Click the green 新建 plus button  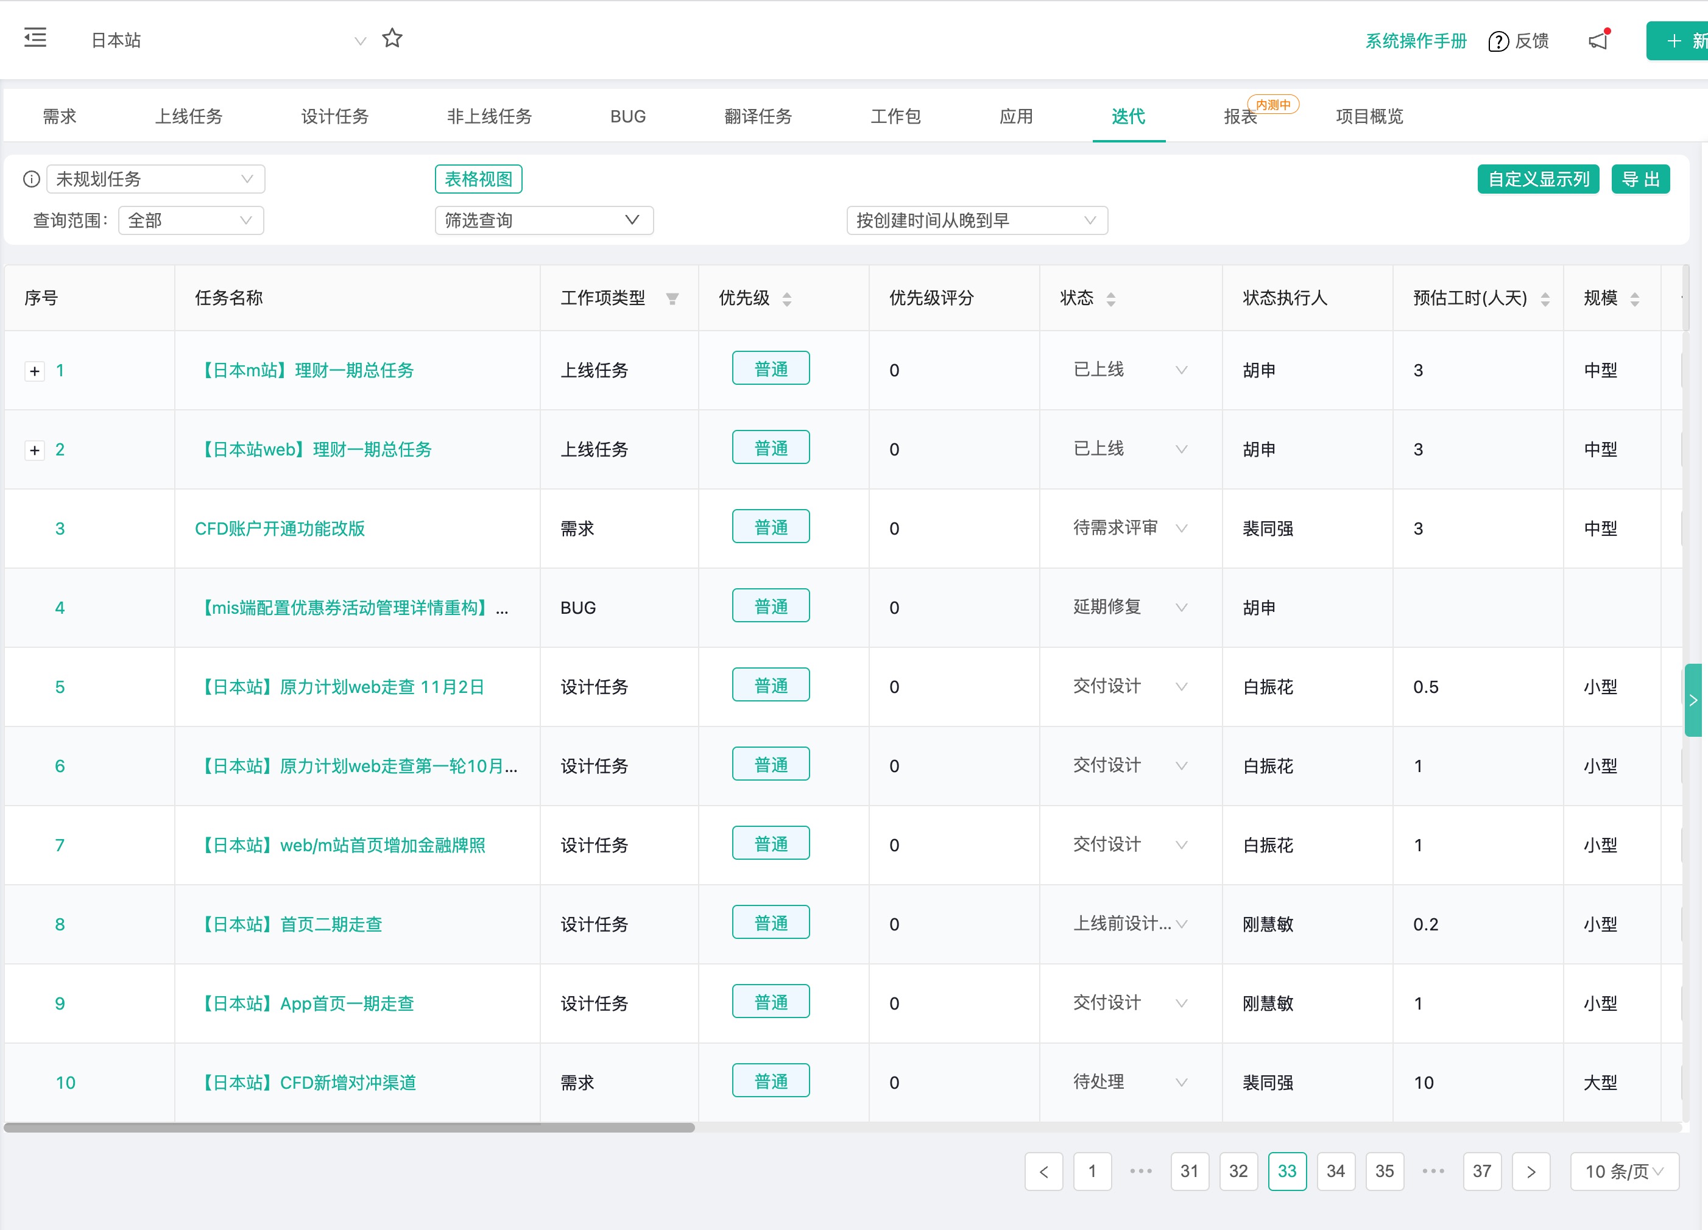[1677, 41]
